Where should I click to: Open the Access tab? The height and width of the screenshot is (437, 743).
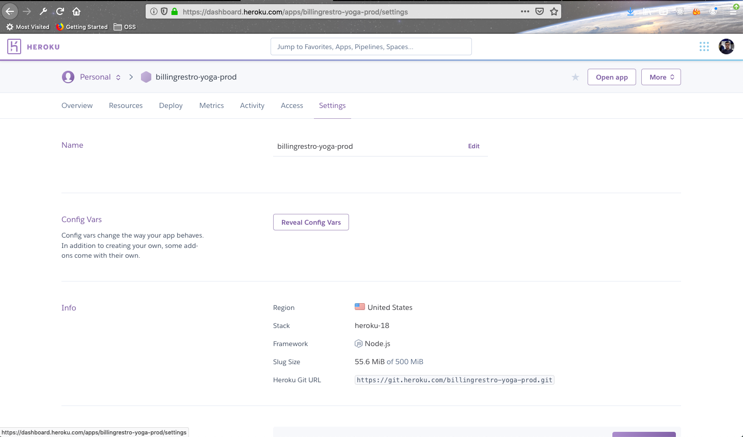click(292, 105)
